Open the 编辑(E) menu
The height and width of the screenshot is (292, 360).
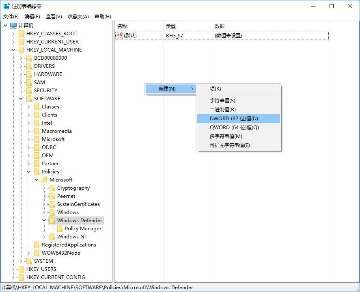click(32, 17)
